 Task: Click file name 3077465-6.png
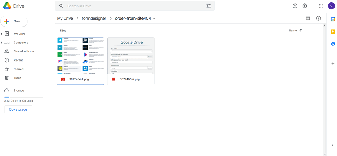[130, 79]
